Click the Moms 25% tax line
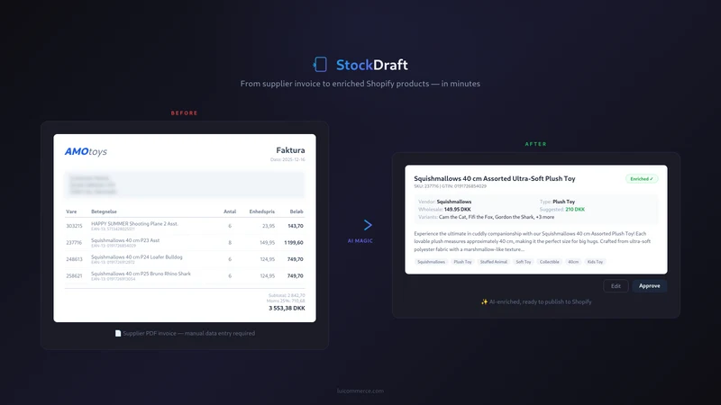 [286, 301]
